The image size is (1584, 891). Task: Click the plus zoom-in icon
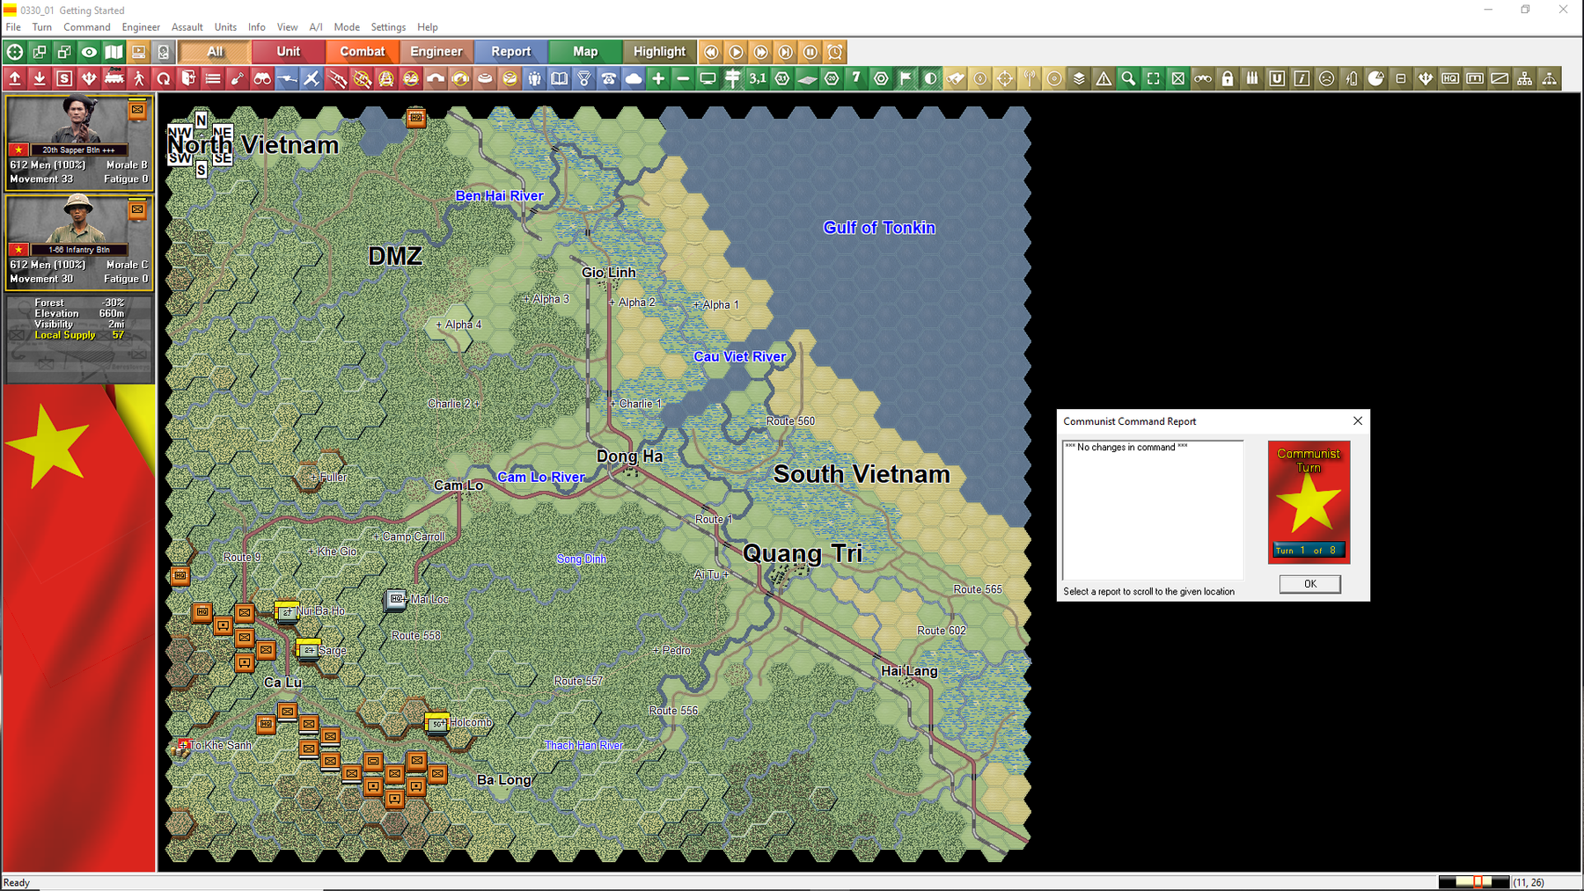pos(658,79)
